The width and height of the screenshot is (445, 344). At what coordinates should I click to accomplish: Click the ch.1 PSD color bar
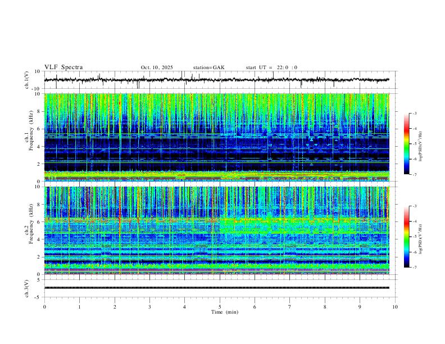[406, 144]
